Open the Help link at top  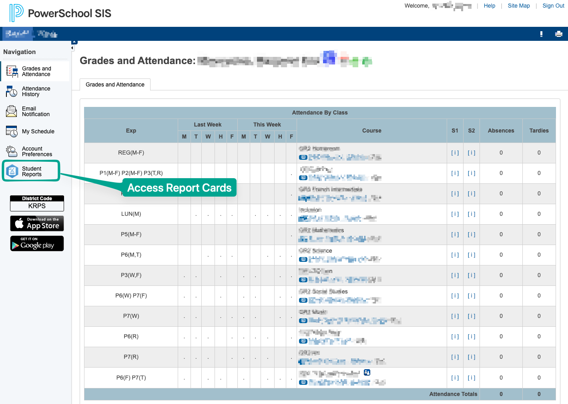(489, 6)
